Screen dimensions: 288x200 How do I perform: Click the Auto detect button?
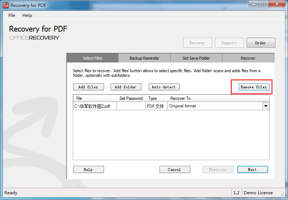pos(164,87)
